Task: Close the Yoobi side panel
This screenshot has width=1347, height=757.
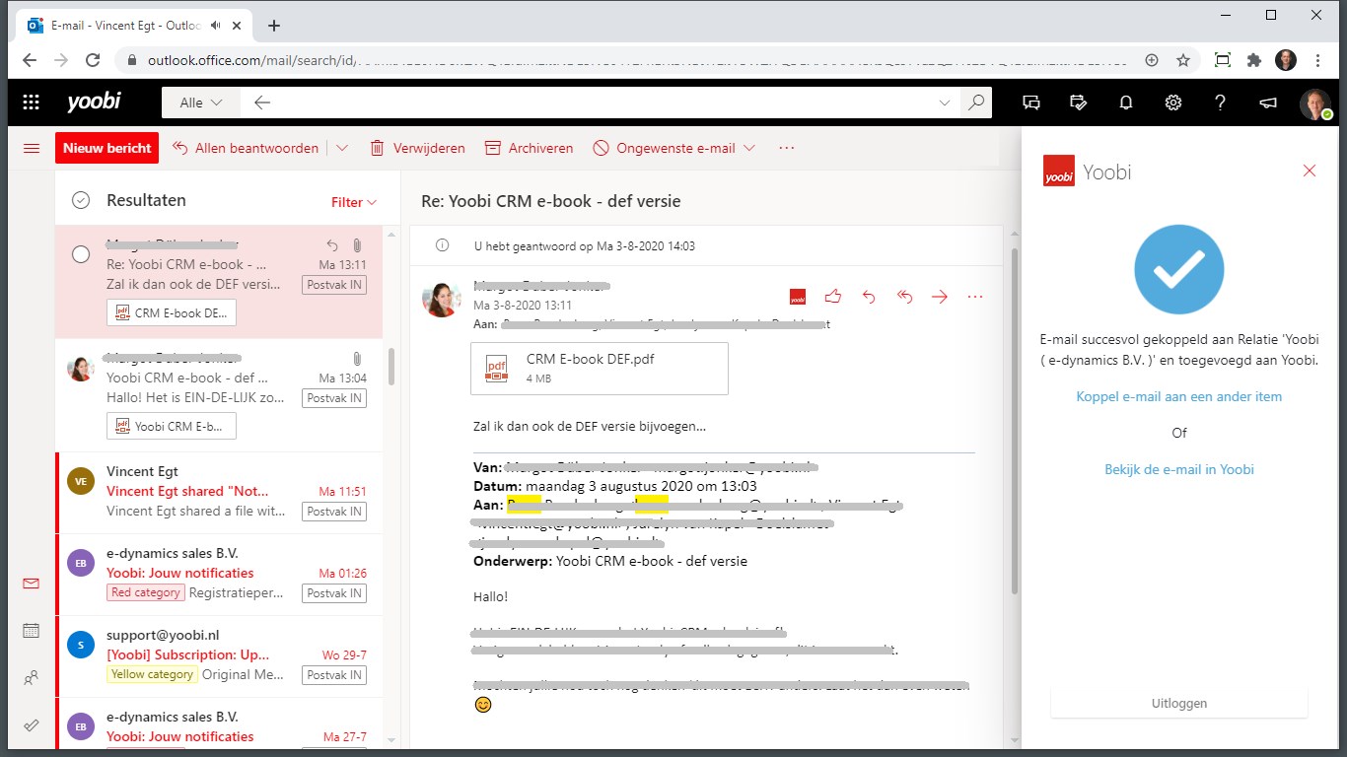Action: coord(1310,171)
